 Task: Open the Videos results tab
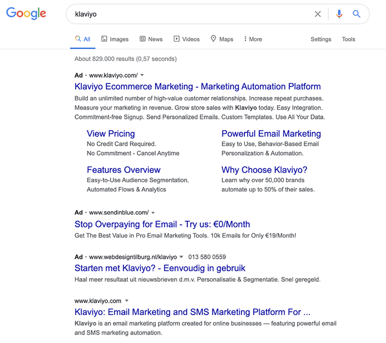pyautogui.click(x=186, y=39)
